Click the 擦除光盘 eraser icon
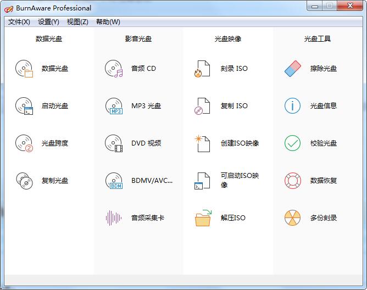The width and height of the screenshot is (367, 290). 293,69
